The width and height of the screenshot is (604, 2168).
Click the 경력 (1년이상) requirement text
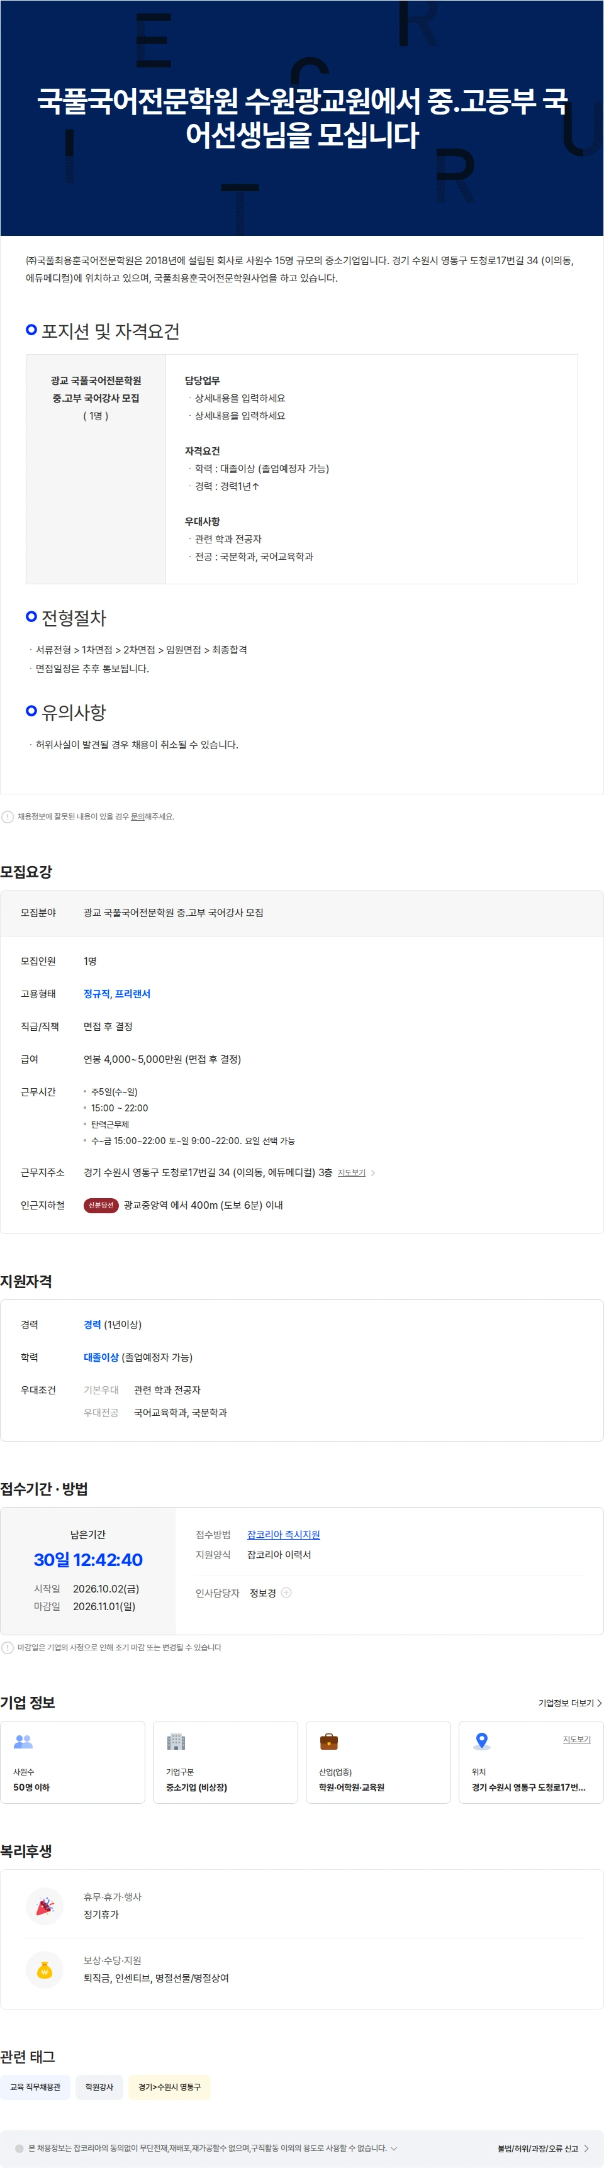click(x=113, y=1324)
